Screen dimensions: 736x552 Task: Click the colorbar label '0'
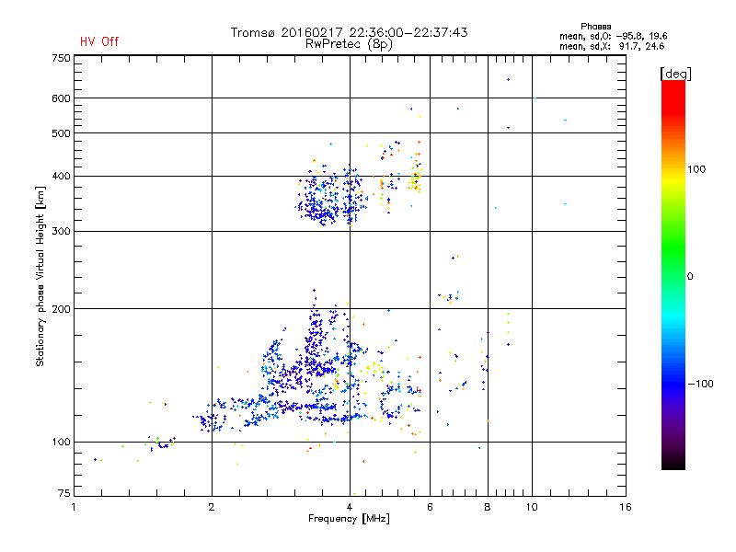(x=690, y=277)
